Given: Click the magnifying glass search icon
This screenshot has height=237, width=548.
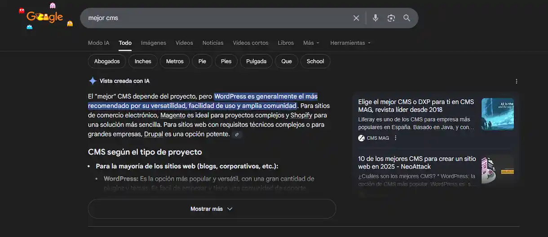Looking at the screenshot, I should pos(407,18).
